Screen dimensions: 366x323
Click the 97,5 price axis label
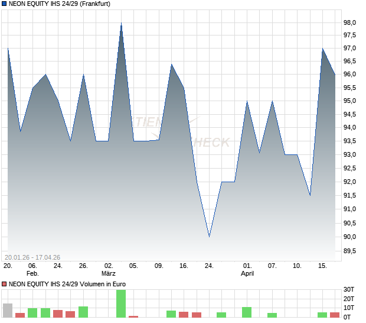coord(349,35)
